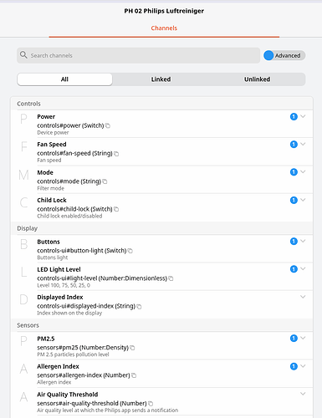Click the Buttons link count badge
Screen dimensions: 322x418
point(294,242)
